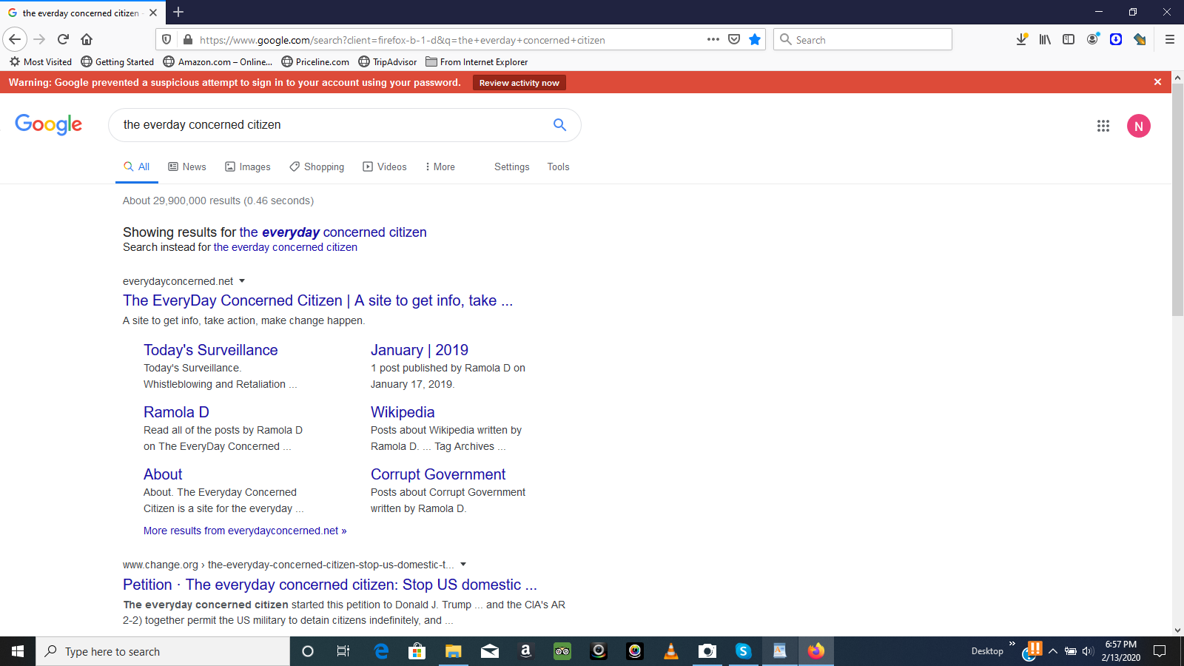Open the Priceline.com bookmark
The height and width of the screenshot is (666, 1184).
click(x=315, y=62)
